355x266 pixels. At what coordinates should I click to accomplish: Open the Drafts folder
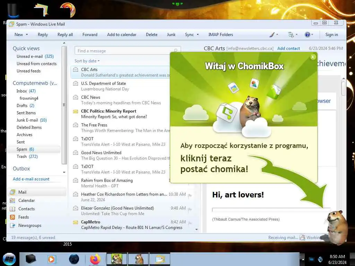tap(25, 106)
